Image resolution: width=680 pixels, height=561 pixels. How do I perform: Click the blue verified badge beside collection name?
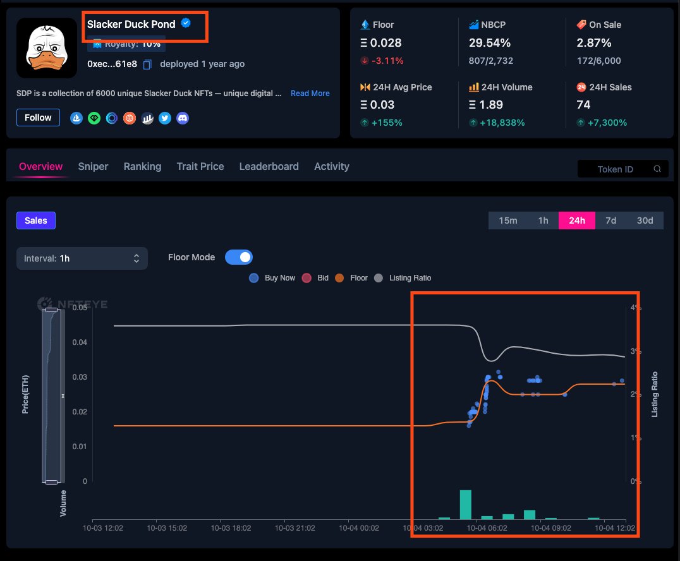tap(186, 23)
